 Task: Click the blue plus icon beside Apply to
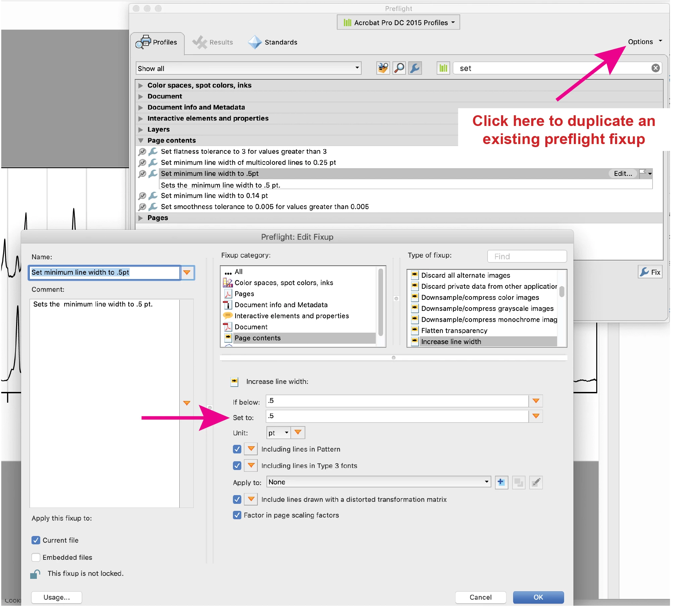pyautogui.click(x=501, y=483)
